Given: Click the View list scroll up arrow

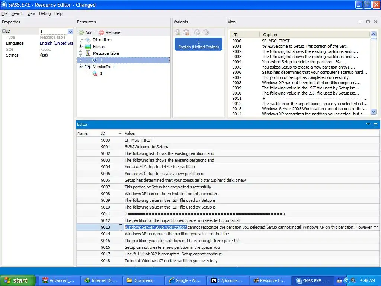Looking at the screenshot, I should 374,34.
